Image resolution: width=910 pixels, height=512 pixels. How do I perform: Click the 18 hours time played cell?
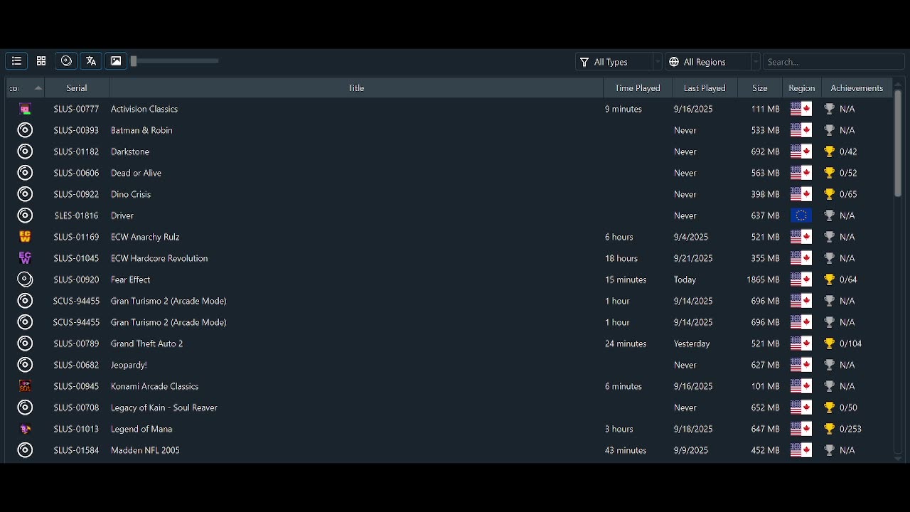621,258
